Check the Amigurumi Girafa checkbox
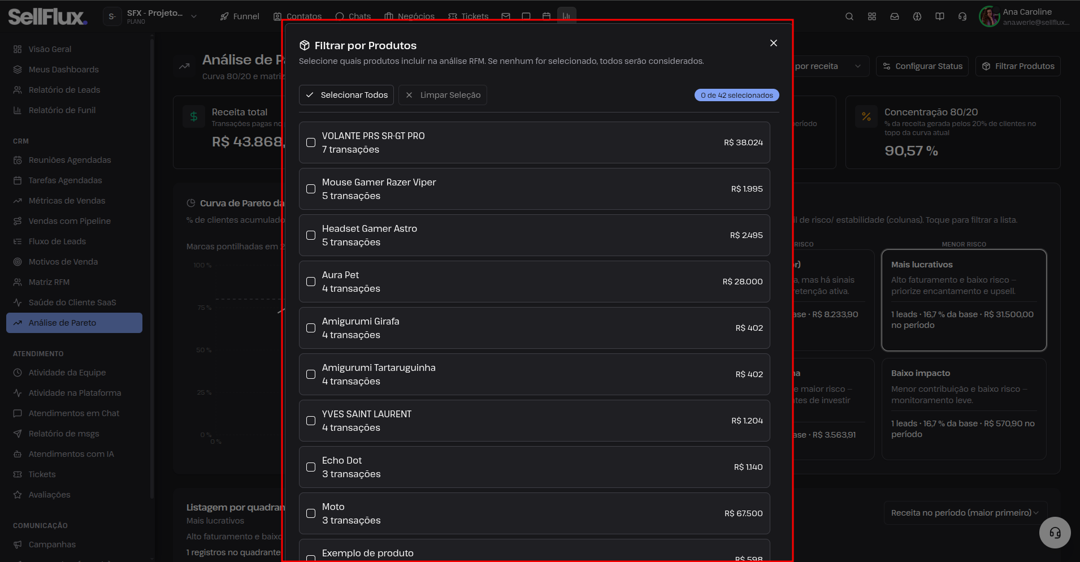The image size is (1080, 562). point(311,328)
